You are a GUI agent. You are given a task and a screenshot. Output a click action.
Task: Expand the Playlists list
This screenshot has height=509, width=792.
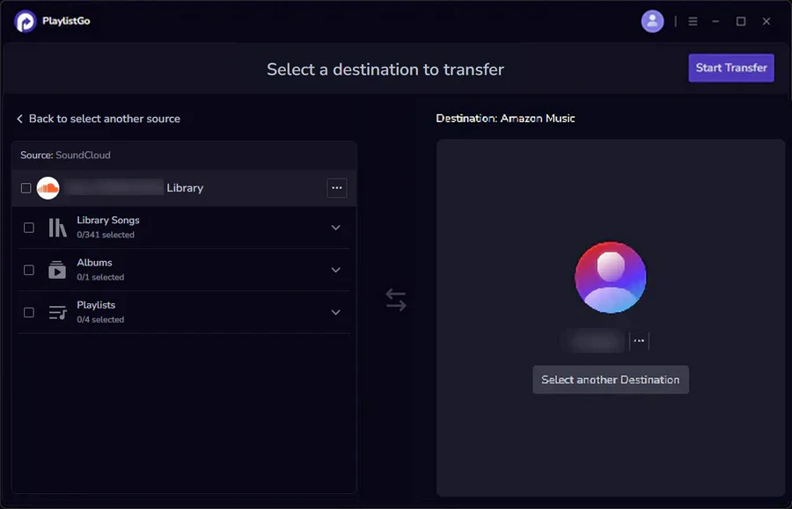click(335, 312)
